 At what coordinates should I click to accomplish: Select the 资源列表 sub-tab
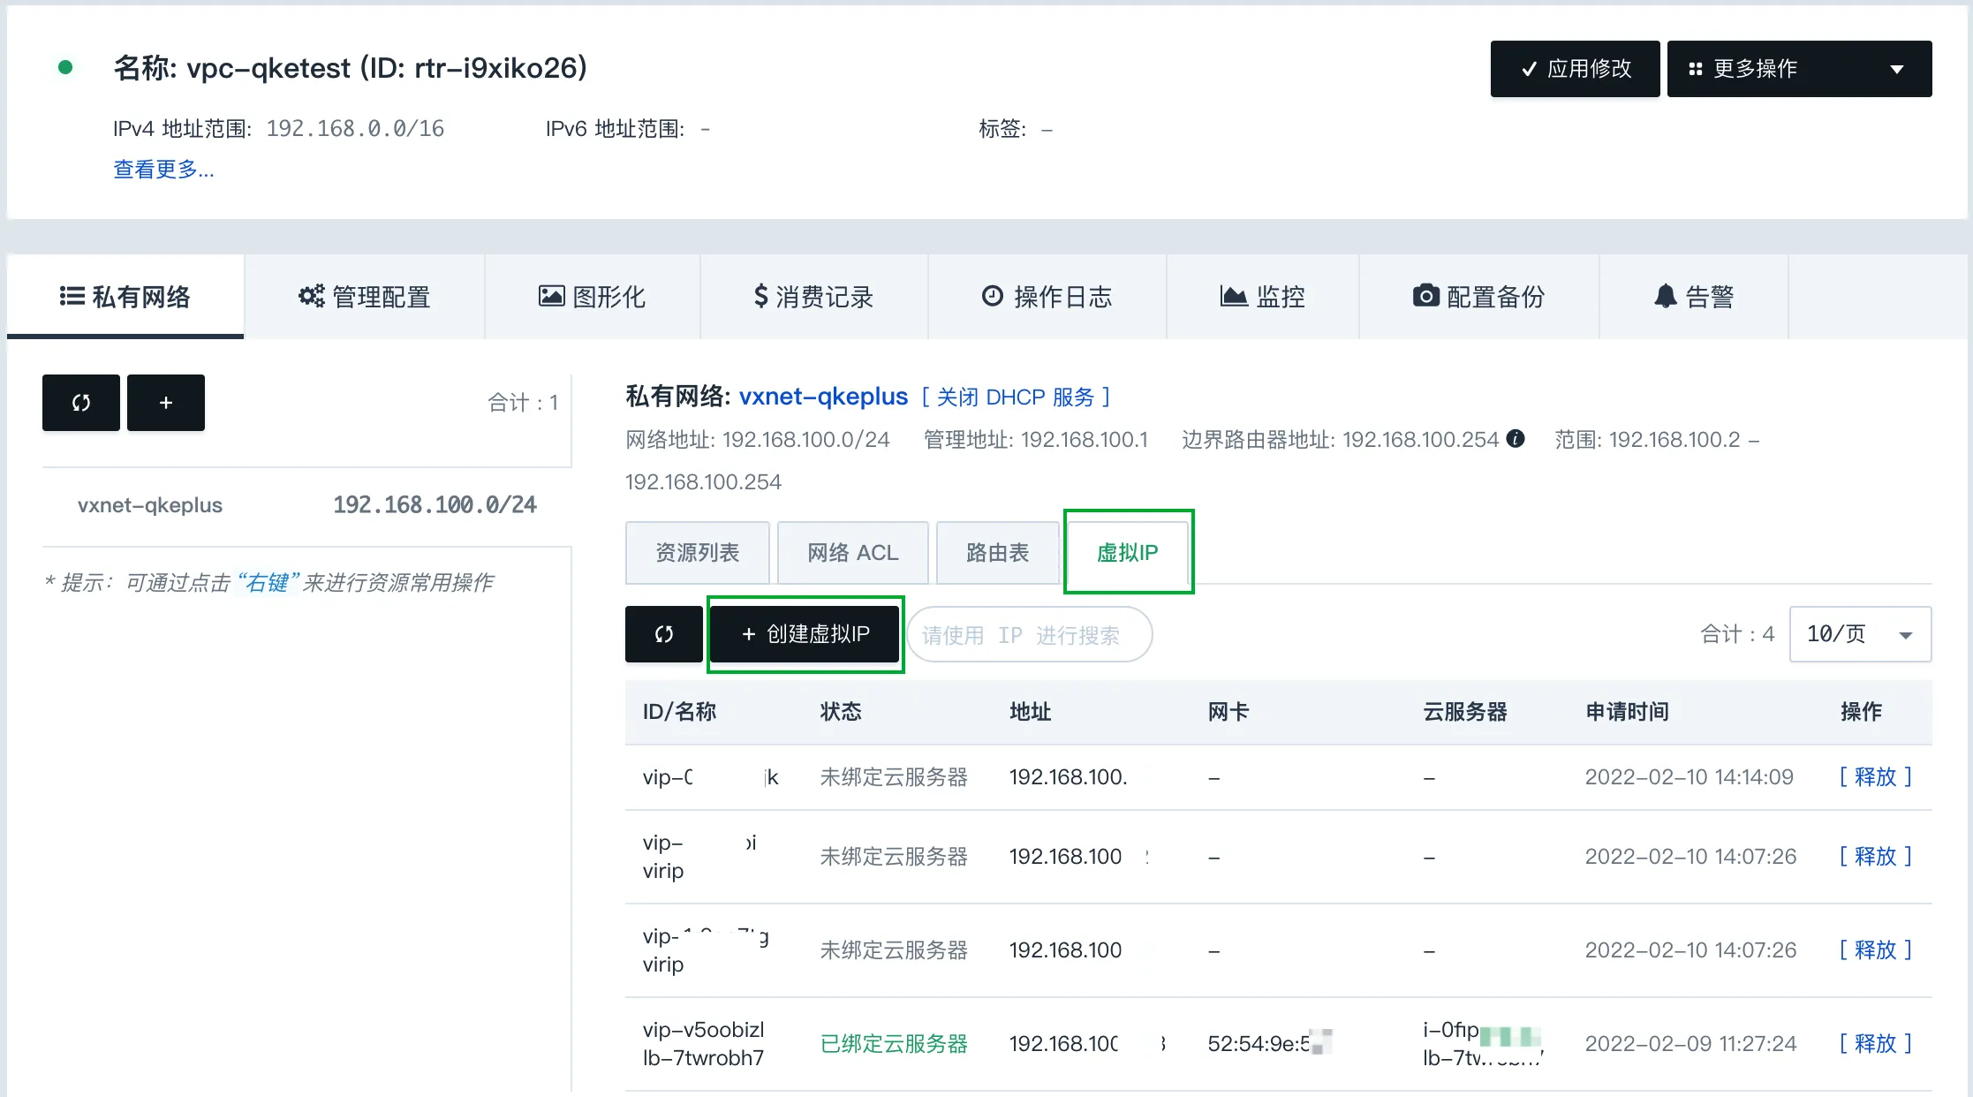(x=698, y=553)
